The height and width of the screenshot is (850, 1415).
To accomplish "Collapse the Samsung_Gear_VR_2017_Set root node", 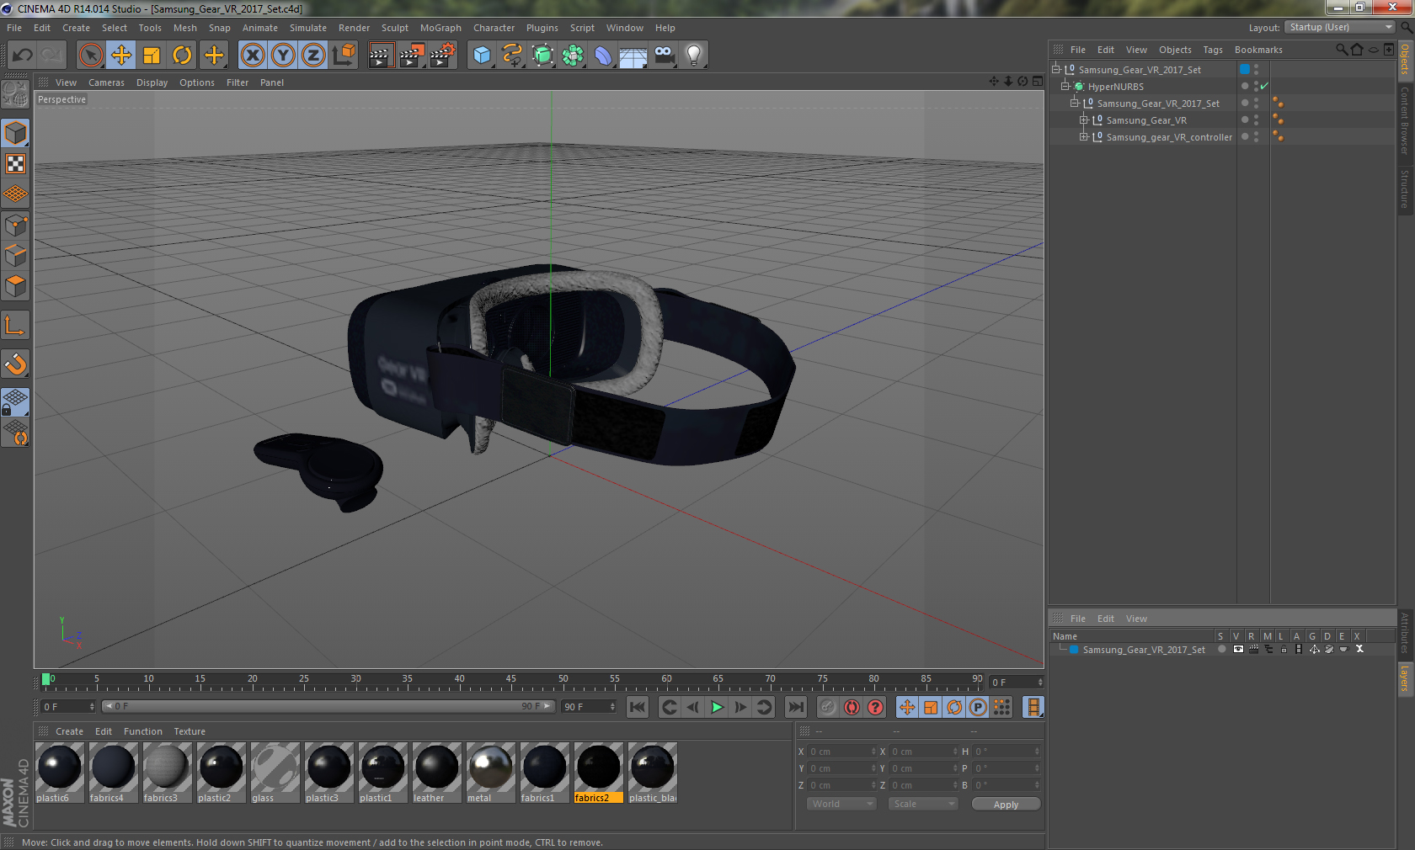I will point(1055,69).
